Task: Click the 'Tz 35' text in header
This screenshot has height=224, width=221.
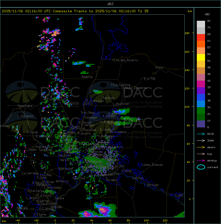Action: 143,11
